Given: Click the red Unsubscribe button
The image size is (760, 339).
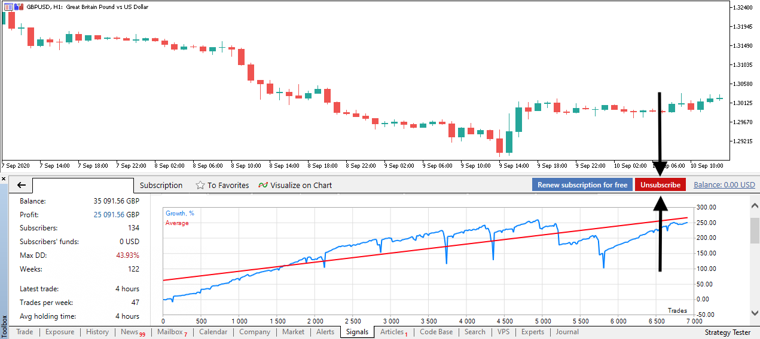Looking at the screenshot, I should point(660,185).
